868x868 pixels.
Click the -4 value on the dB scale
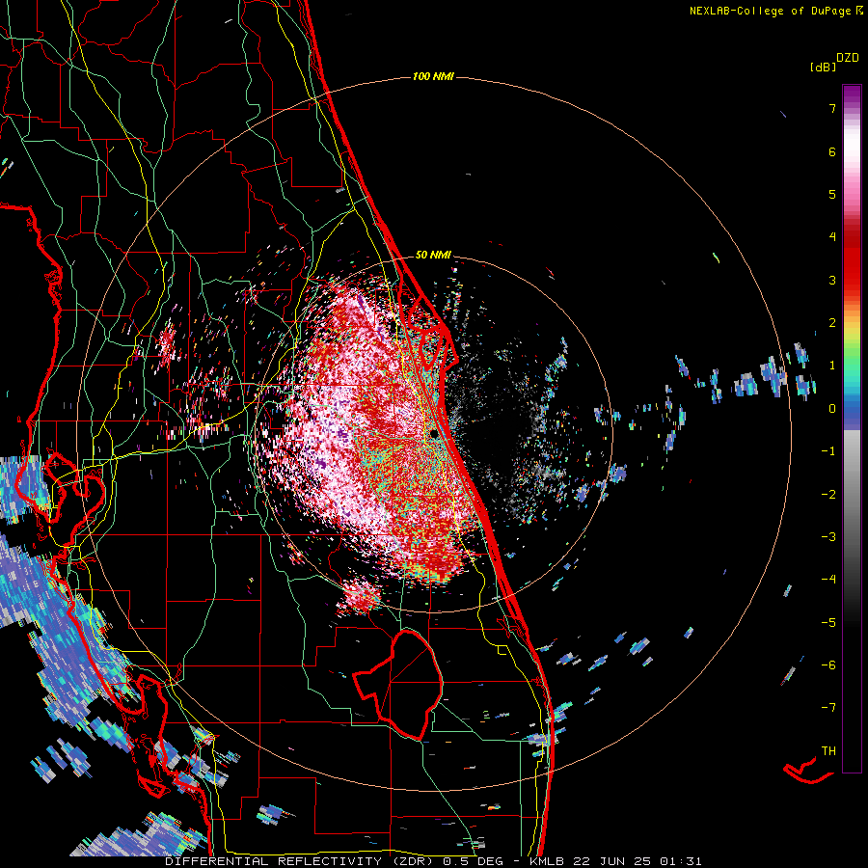click(828, 580)
